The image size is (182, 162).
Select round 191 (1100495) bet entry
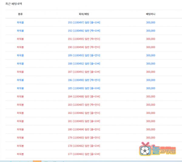[x=84, y=39]
